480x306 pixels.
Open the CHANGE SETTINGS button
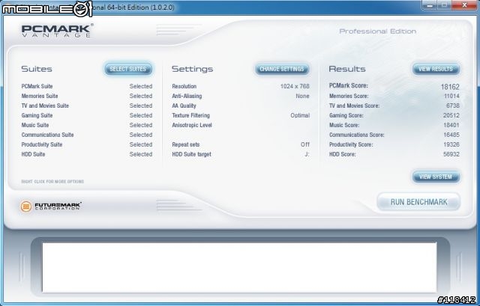coord(282,69)
